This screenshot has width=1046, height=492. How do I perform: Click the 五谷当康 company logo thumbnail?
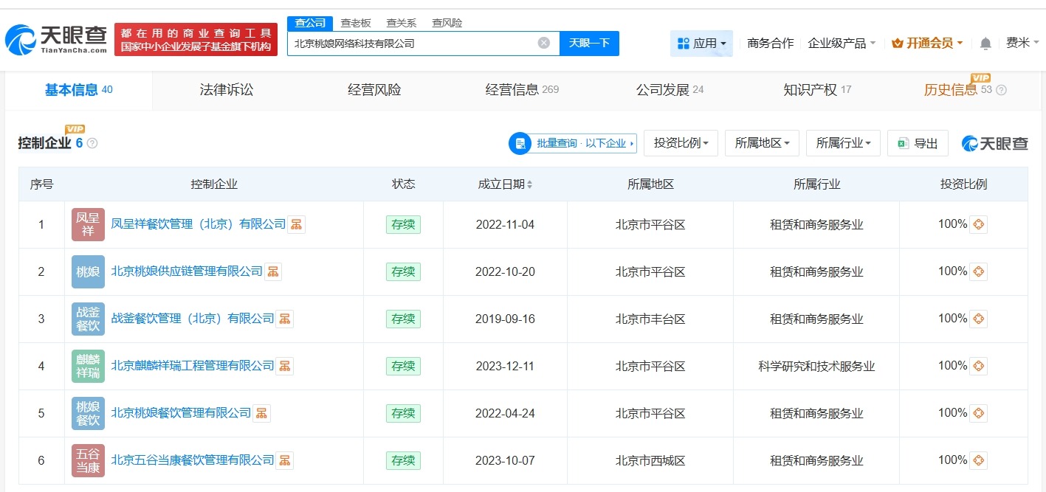87,460
